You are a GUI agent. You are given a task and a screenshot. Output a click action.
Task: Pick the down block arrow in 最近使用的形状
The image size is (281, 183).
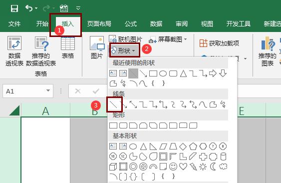point(223,73)
